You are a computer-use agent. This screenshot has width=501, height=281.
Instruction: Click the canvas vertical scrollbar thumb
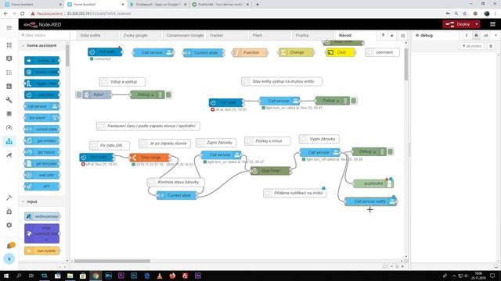(x=405, y=64)
